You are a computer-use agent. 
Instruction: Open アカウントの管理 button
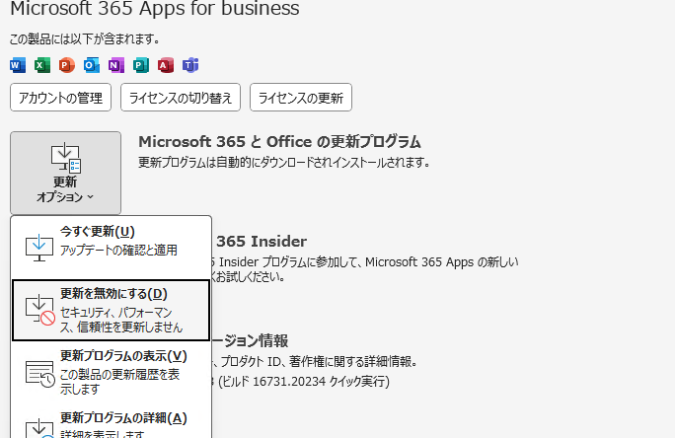pyautogui.click(x=61, y=98)
